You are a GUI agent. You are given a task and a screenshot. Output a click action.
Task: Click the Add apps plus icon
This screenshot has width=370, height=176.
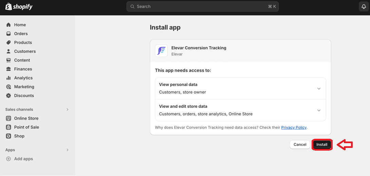point(8,159)
